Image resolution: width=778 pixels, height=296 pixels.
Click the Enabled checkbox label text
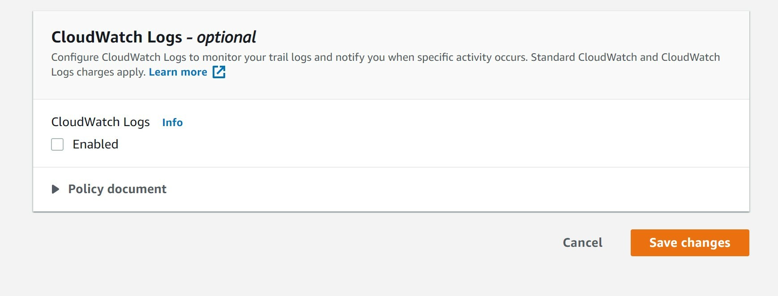pos(95,144)
